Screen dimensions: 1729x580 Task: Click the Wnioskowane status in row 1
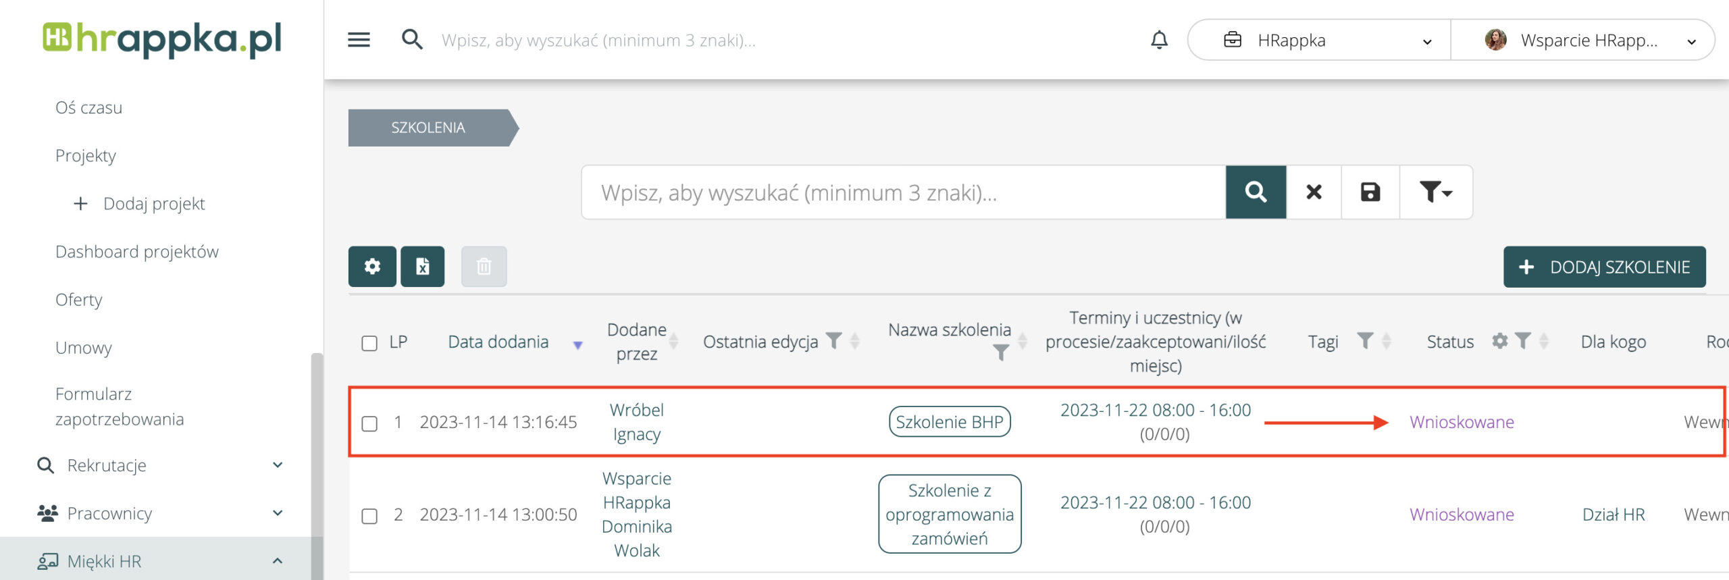(x=1462, y=422)
